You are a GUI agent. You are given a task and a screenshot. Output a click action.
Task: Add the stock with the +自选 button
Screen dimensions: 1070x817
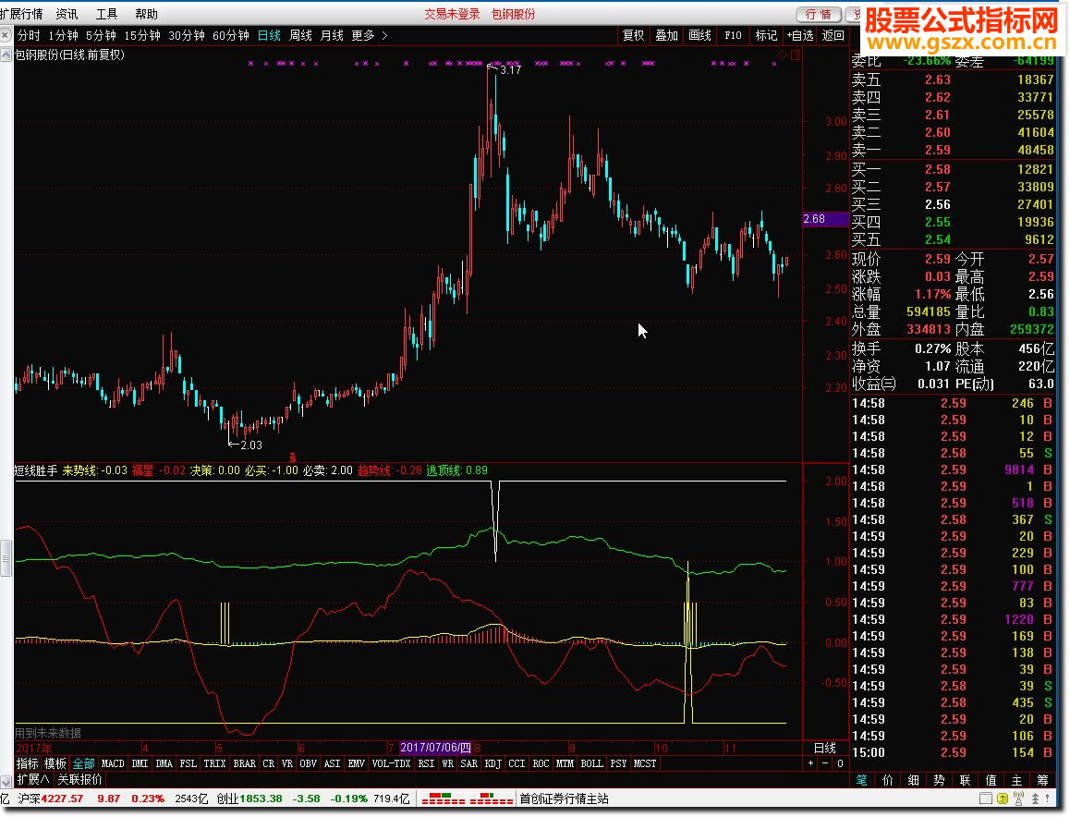pyautogui.click(x=800, y=35)
